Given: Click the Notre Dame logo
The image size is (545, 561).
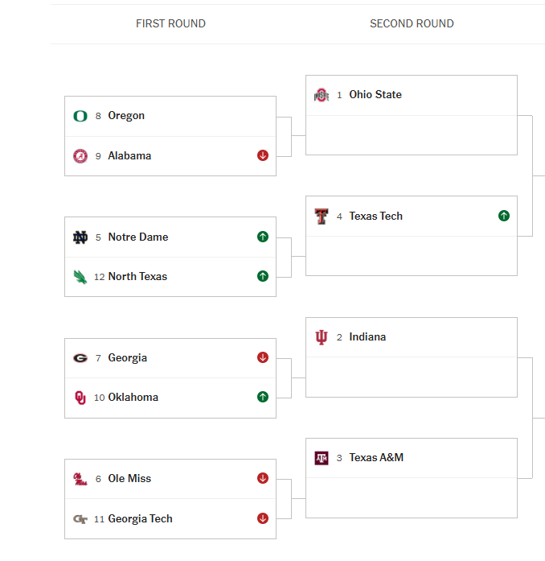Looking at the screenshot, I should tap(80, 237).
